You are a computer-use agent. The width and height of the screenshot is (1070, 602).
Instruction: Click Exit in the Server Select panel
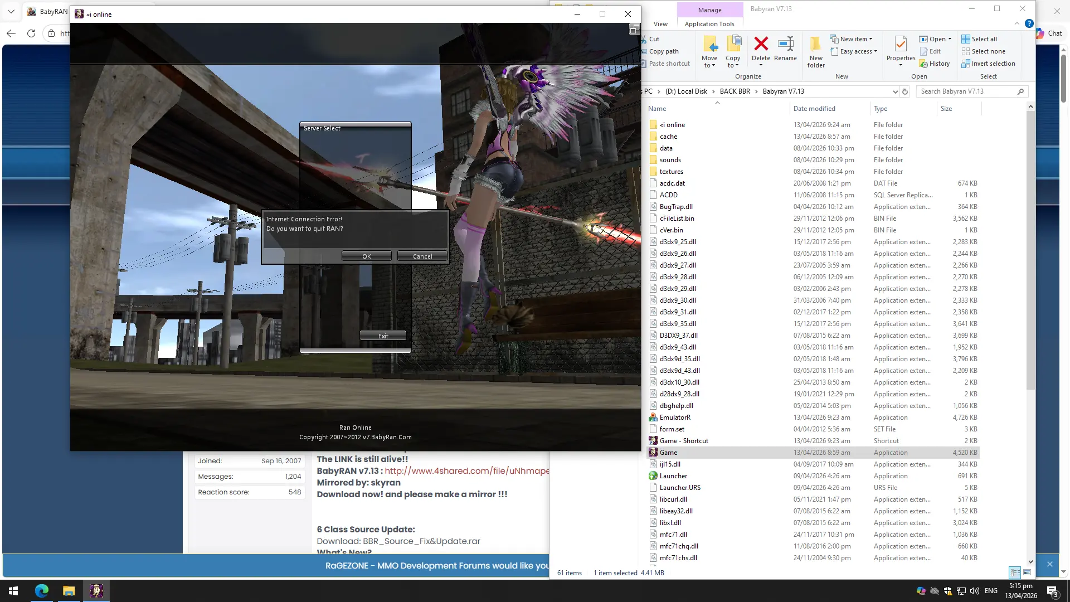pos(383,336)
